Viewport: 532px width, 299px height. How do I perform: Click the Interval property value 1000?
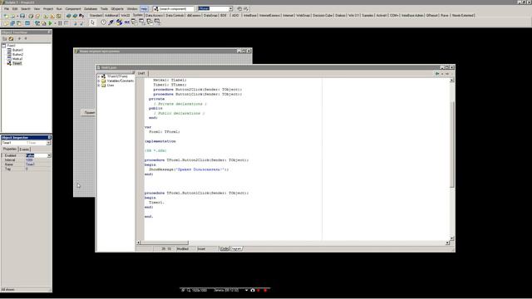click(x=30, y=160)
